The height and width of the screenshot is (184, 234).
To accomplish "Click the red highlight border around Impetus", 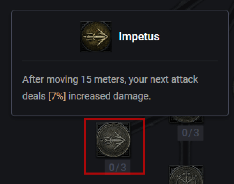I will tap(84, 146).
